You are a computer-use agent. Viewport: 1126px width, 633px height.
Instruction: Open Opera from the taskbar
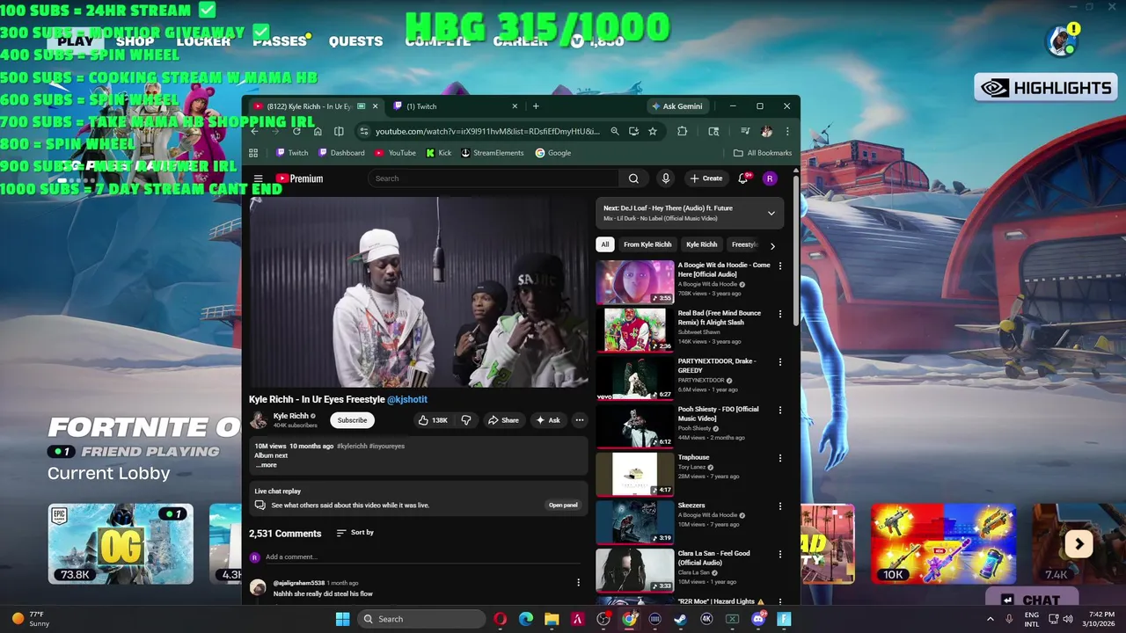coord(500,619)
